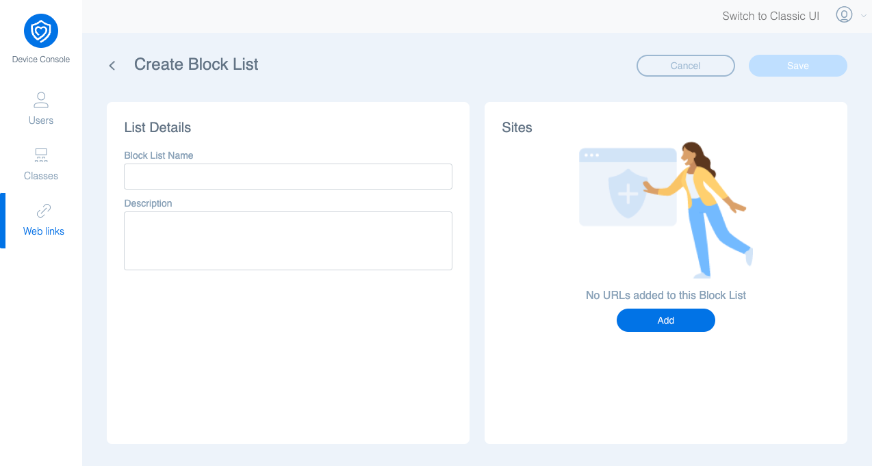Click the user profile avatar icon
Image resolution: width=872 pixels, height=466 pixels.
844,15
